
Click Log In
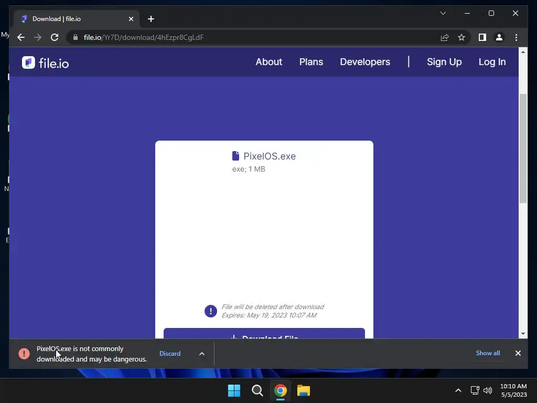click(492, 62)
